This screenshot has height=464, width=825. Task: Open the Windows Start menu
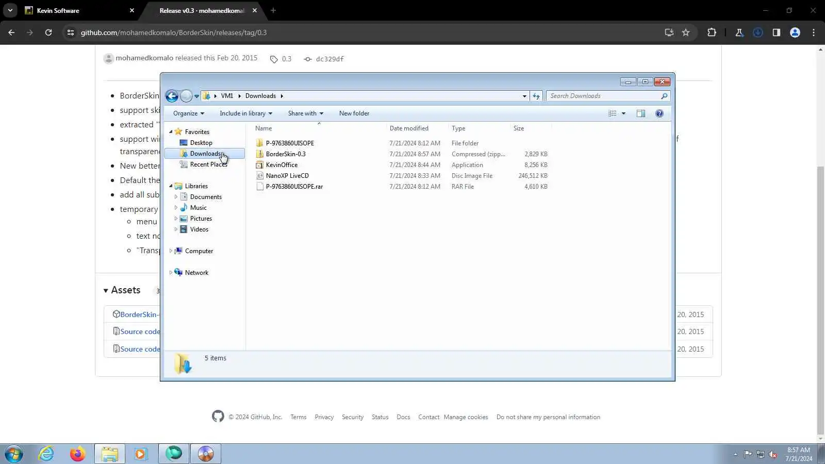(x=14, y=454)
